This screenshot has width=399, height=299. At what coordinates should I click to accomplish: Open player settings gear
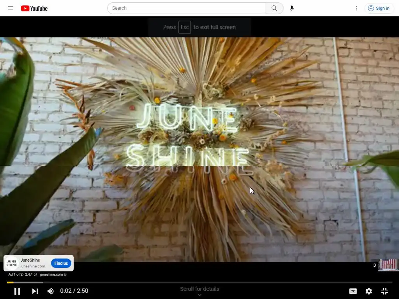[369, 291]
